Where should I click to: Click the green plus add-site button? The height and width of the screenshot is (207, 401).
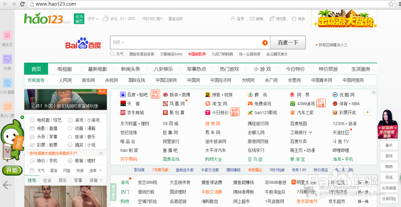367,112
